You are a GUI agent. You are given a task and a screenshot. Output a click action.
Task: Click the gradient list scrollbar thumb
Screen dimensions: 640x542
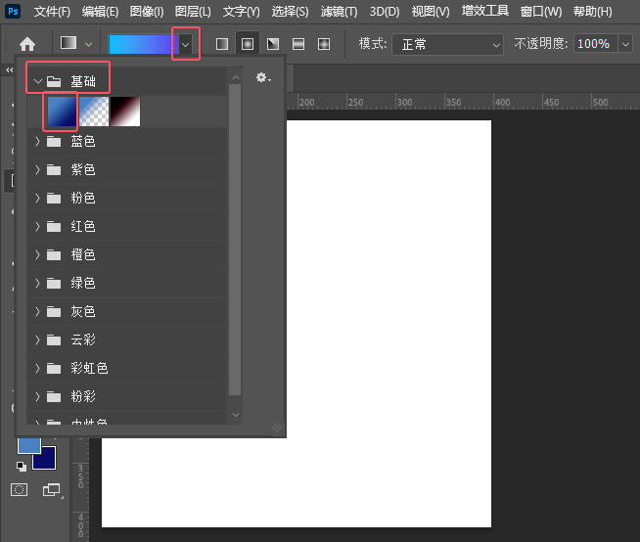(235, 240)
